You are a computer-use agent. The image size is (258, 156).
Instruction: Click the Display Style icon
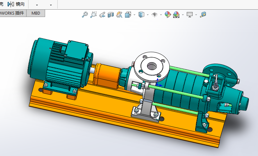point(142,15)
